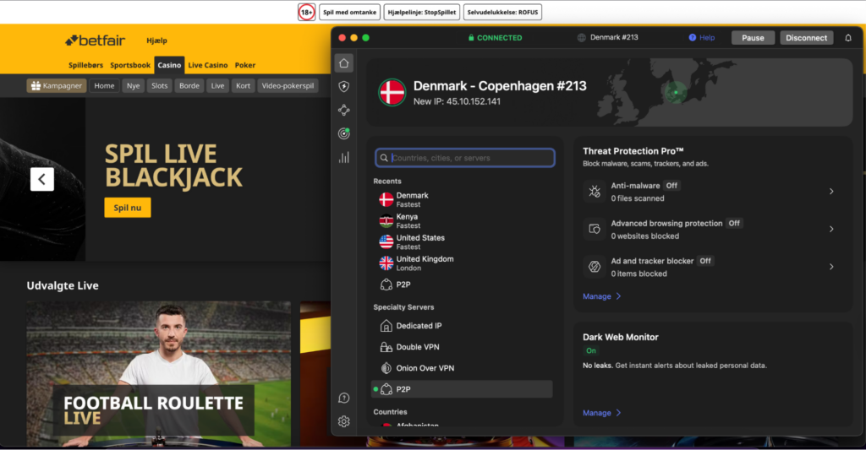Disconnect from the VPN
Image resolution: width=866 pixels, height=450 pixels.
(806, 37)
